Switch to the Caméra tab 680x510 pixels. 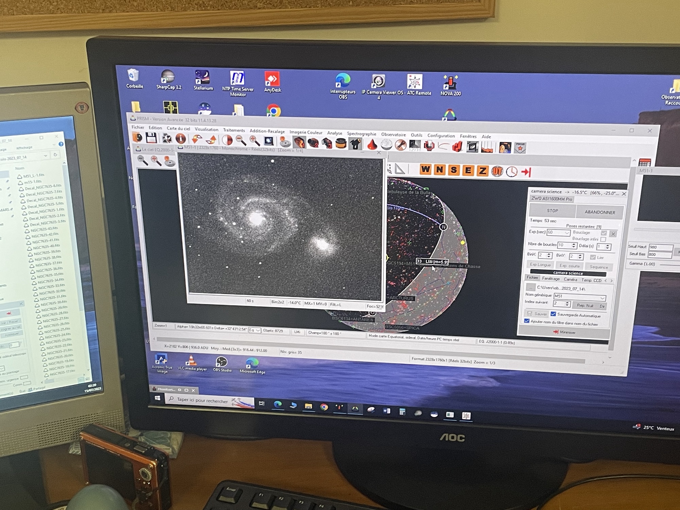(570, 279)
